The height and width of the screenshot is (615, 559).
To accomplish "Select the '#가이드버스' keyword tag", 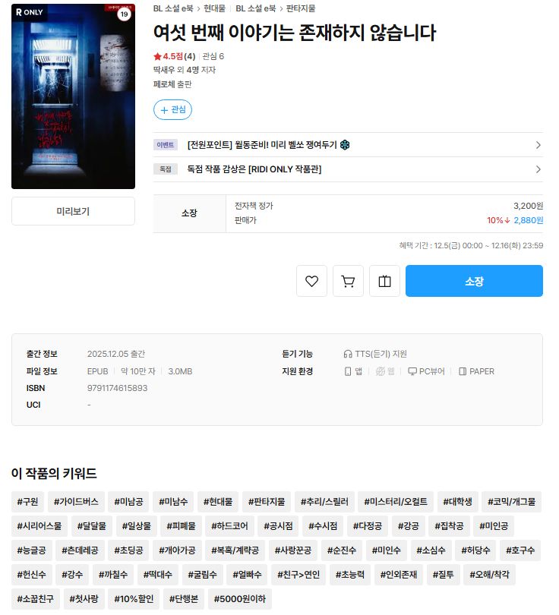I will (76, 502).
